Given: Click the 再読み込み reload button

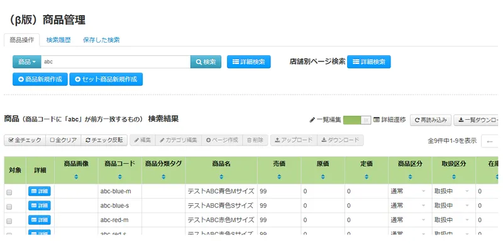Looking at the screenshot, I should click(431, 120).
